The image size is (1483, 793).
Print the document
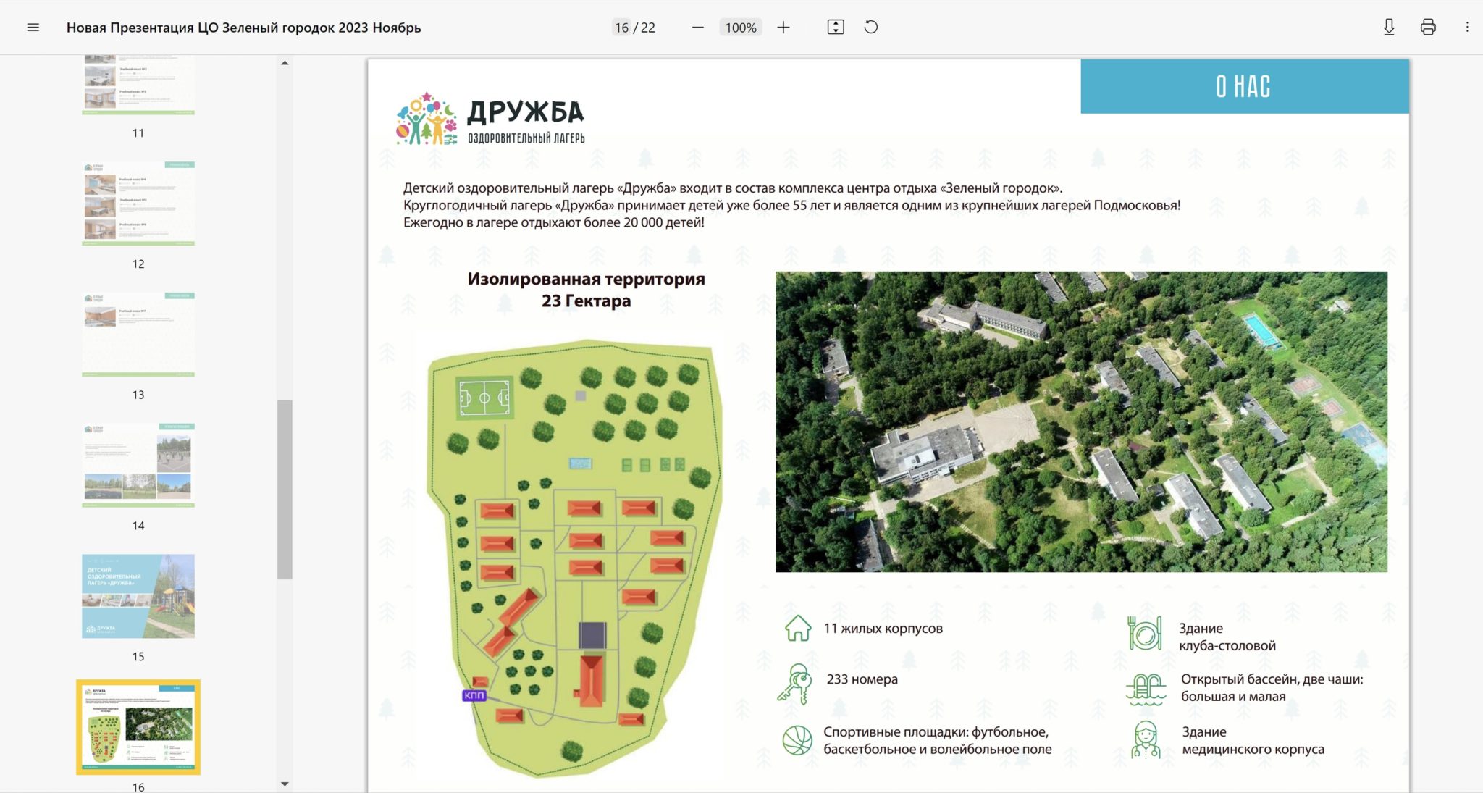pyautogui.click(x=1428, y=28)
